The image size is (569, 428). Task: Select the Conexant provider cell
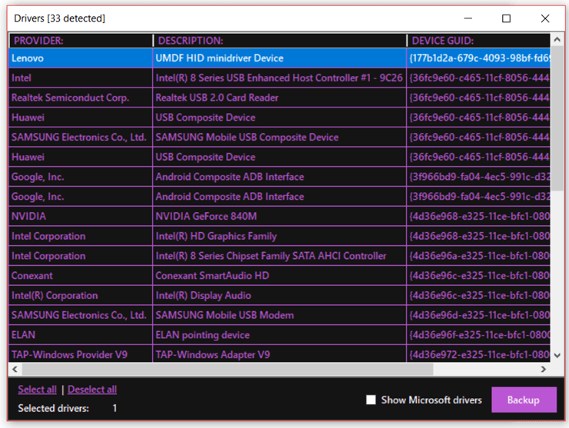coord(81,276)
